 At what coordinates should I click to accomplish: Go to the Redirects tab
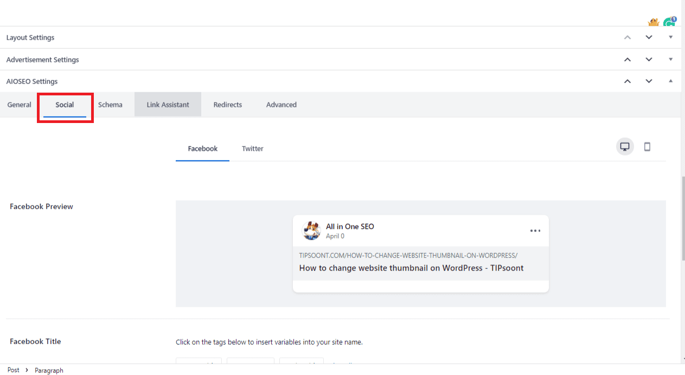pyautogui.click(x=228, y=105)
